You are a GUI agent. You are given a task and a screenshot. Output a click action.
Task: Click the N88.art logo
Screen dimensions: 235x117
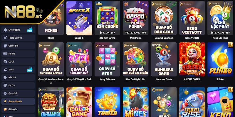point(23,12)
